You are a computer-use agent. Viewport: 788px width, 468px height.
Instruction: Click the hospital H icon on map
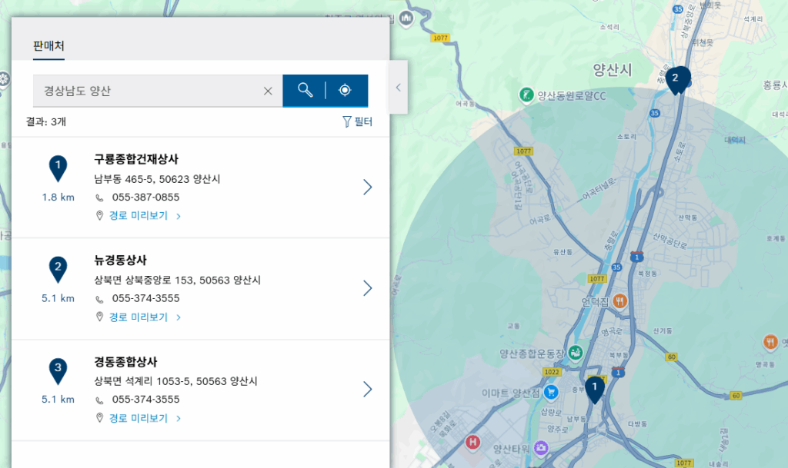point(472,443)
